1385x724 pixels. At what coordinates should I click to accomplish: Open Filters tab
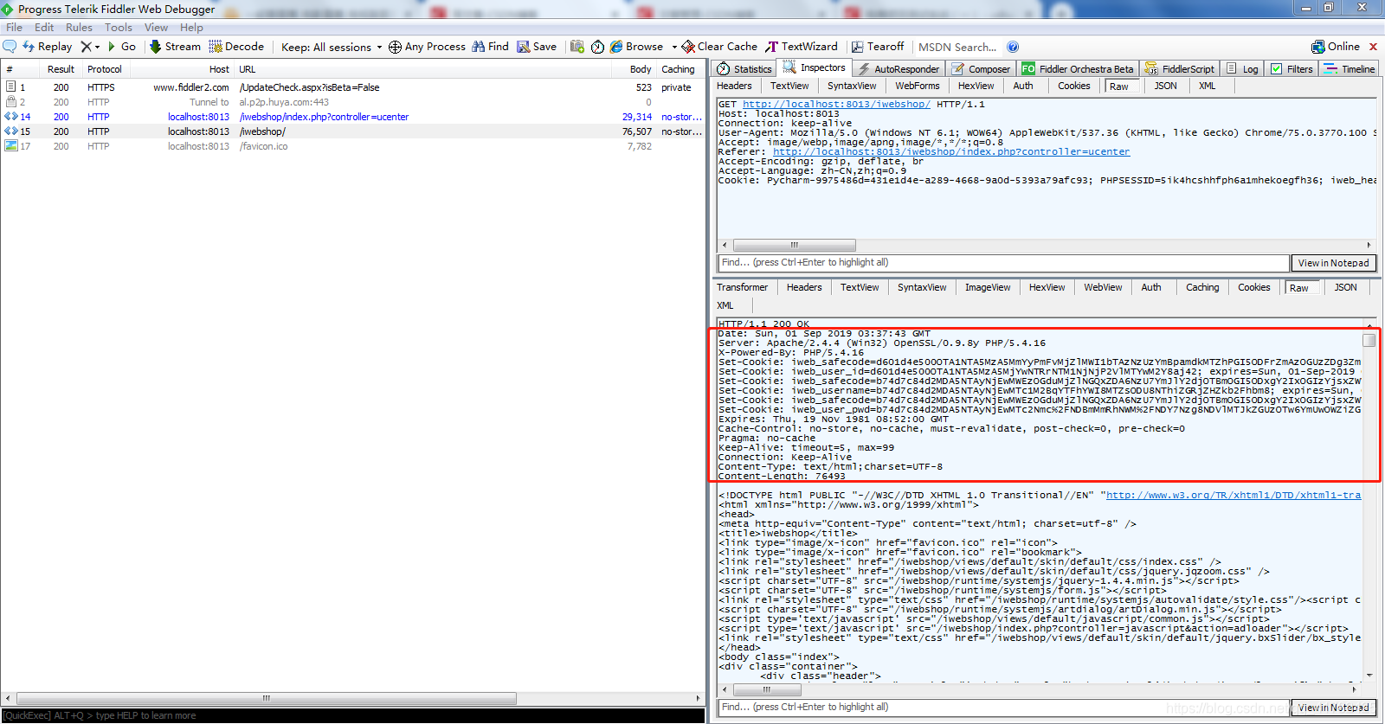tap(1292, 68)
